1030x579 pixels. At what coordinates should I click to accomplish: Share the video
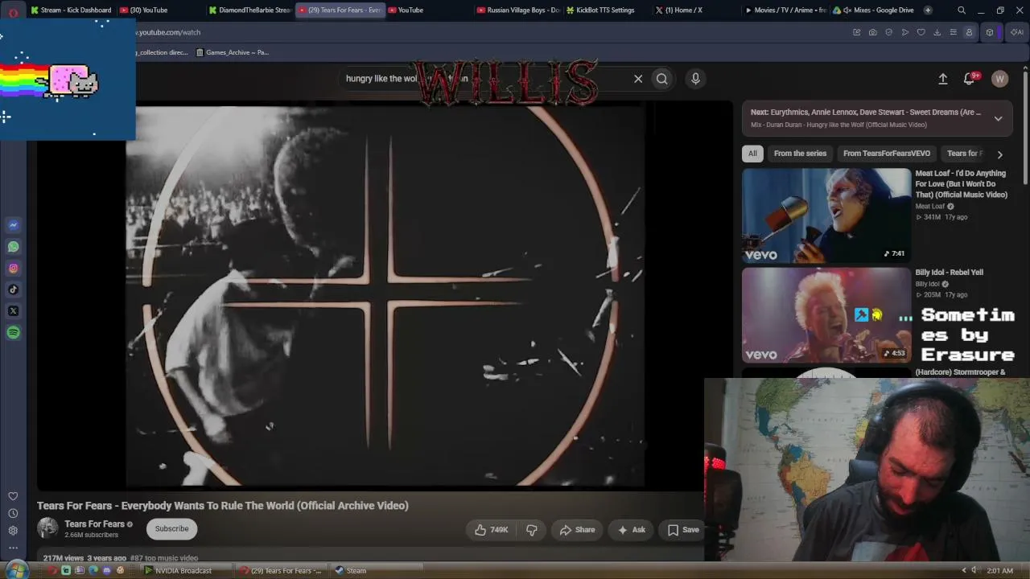tap(577, 530)
